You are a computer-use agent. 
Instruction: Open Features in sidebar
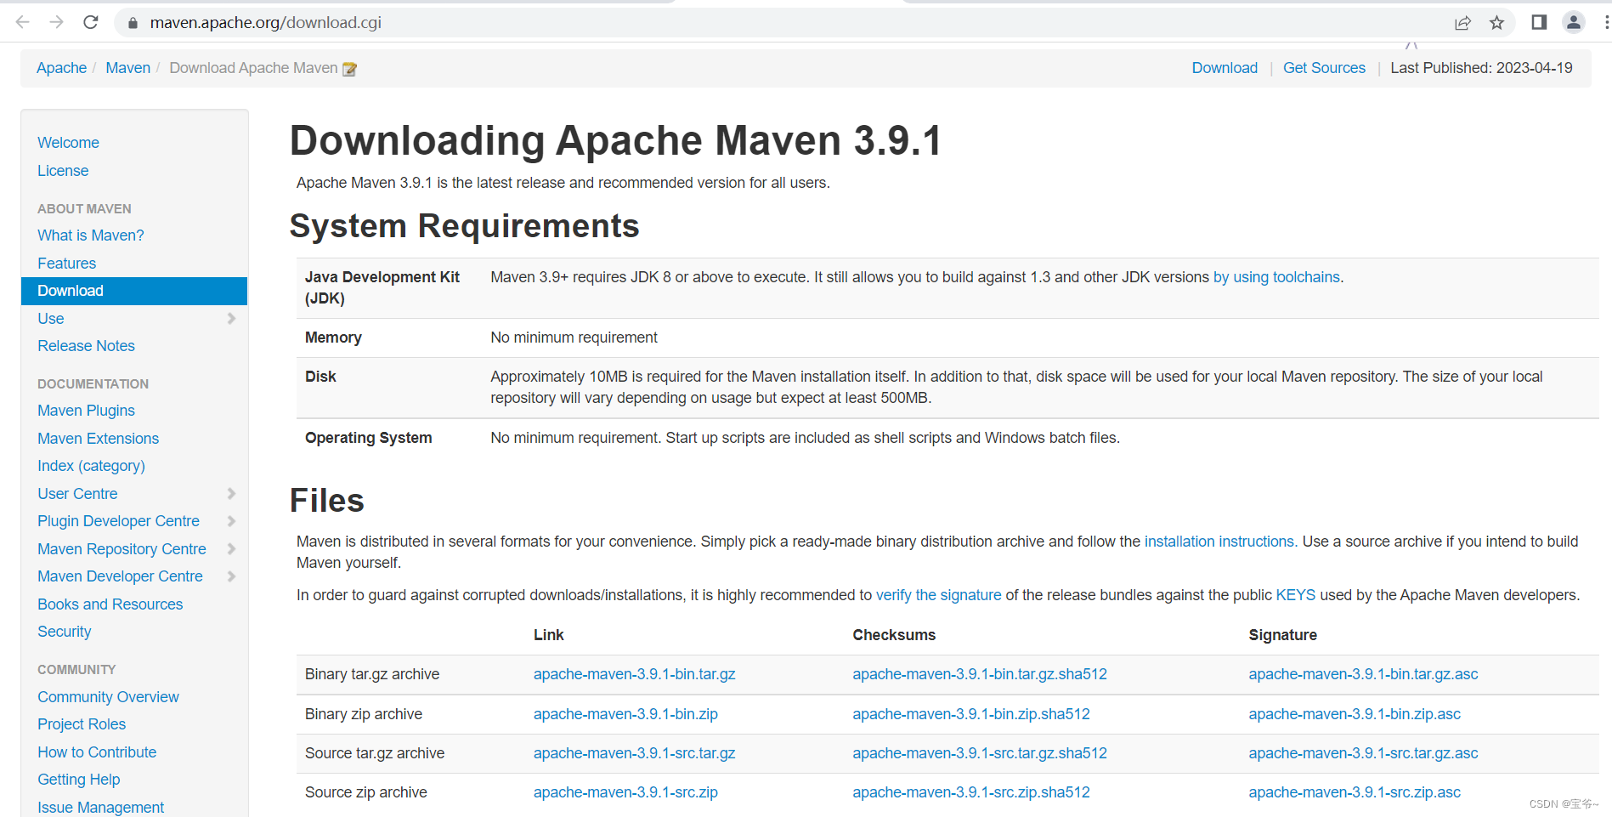click(x=66, y=264)
